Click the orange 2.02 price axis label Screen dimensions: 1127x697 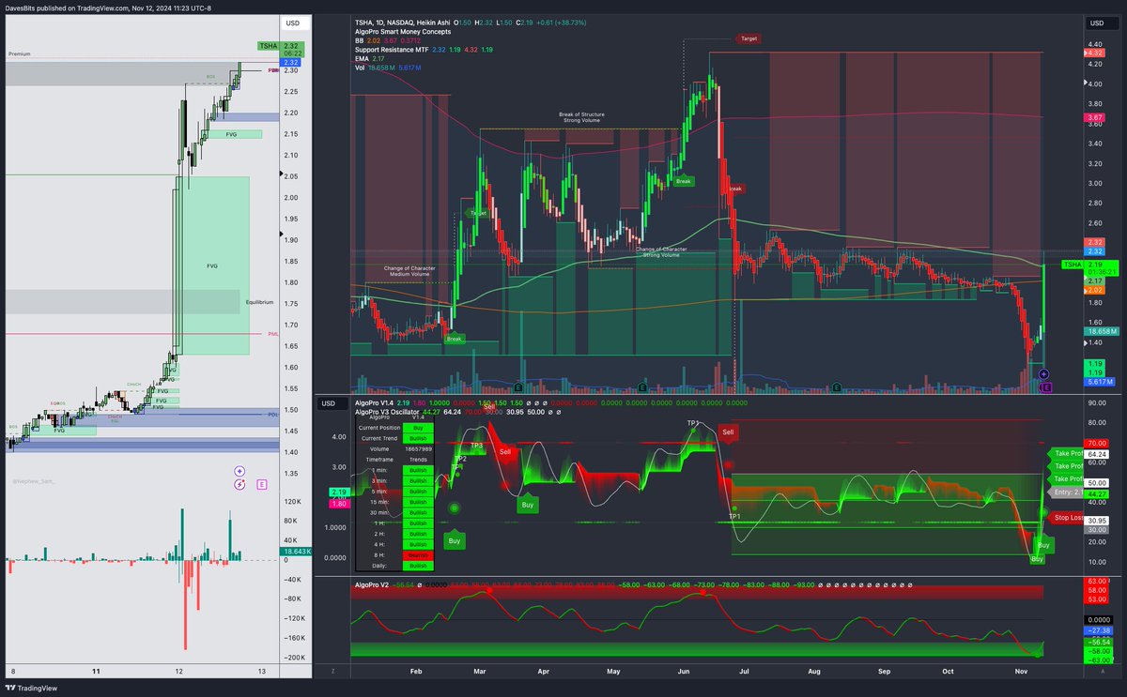coord(1094,291)
